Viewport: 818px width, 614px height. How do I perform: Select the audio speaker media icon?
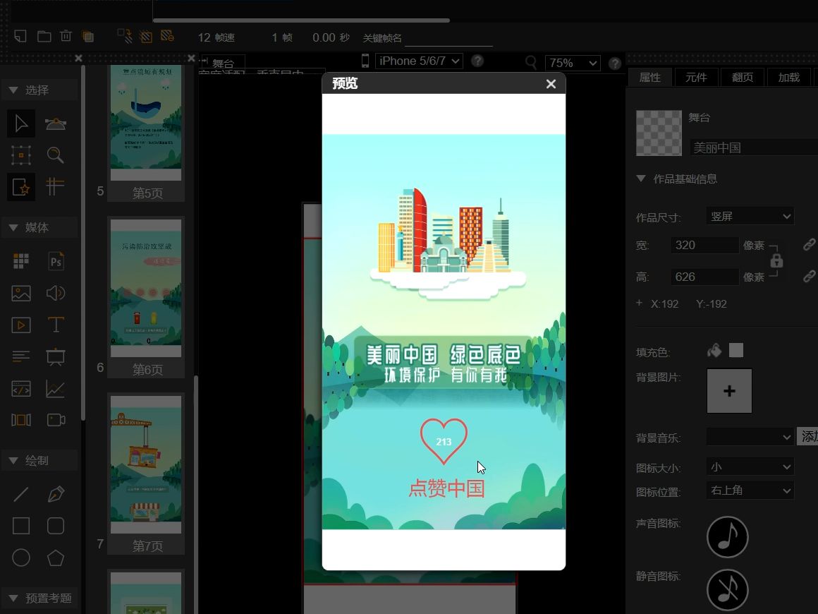pyautogui.click(x=56, y=293)
